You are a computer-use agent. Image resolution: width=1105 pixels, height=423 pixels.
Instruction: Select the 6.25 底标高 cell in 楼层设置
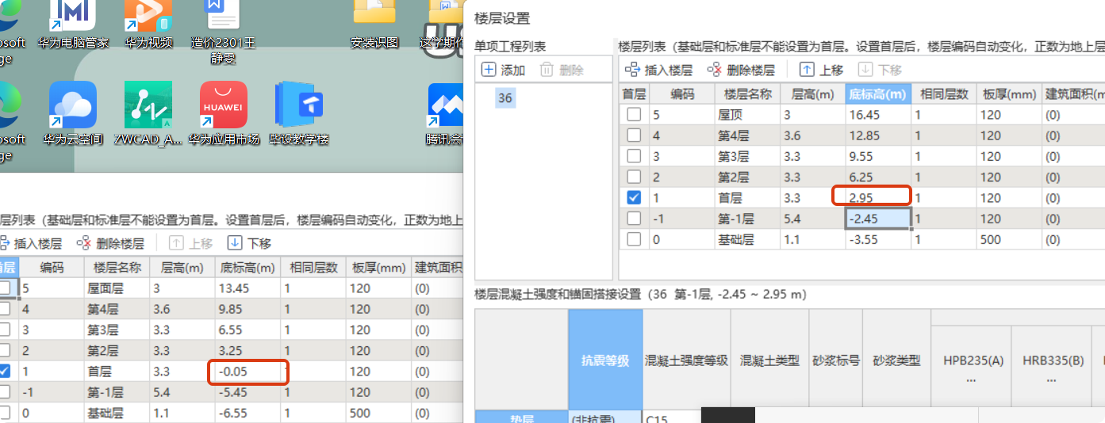pyautogui.click(x=878, y=177)
